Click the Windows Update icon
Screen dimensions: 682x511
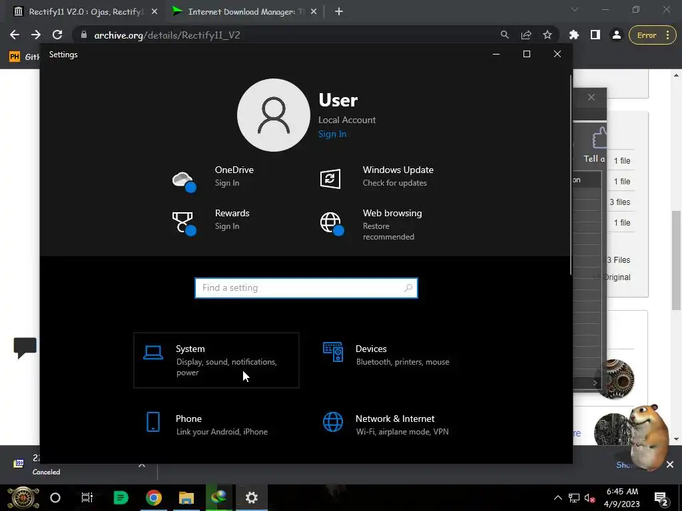point(330,178)
